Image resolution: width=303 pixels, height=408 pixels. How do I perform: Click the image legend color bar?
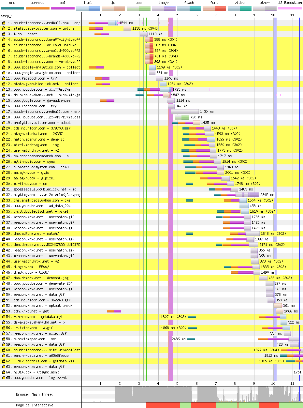click(164, 8)
